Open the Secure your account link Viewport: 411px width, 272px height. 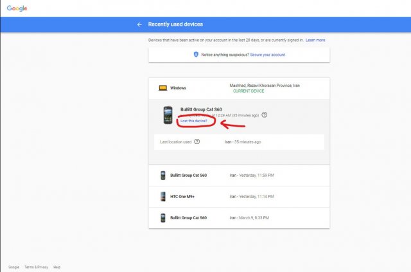(x=268, y=55)
